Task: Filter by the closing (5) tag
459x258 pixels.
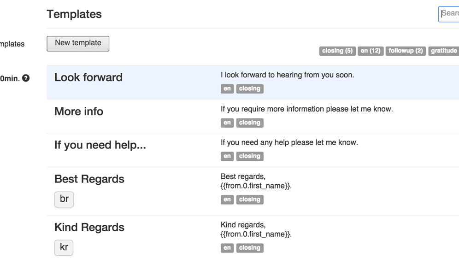Action: coord(337,51)
